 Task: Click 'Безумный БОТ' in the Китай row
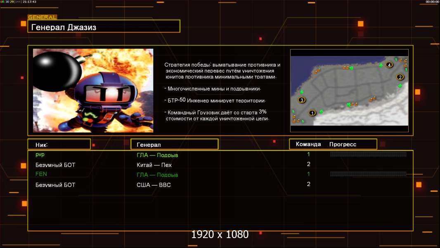[x=55, y=165]
